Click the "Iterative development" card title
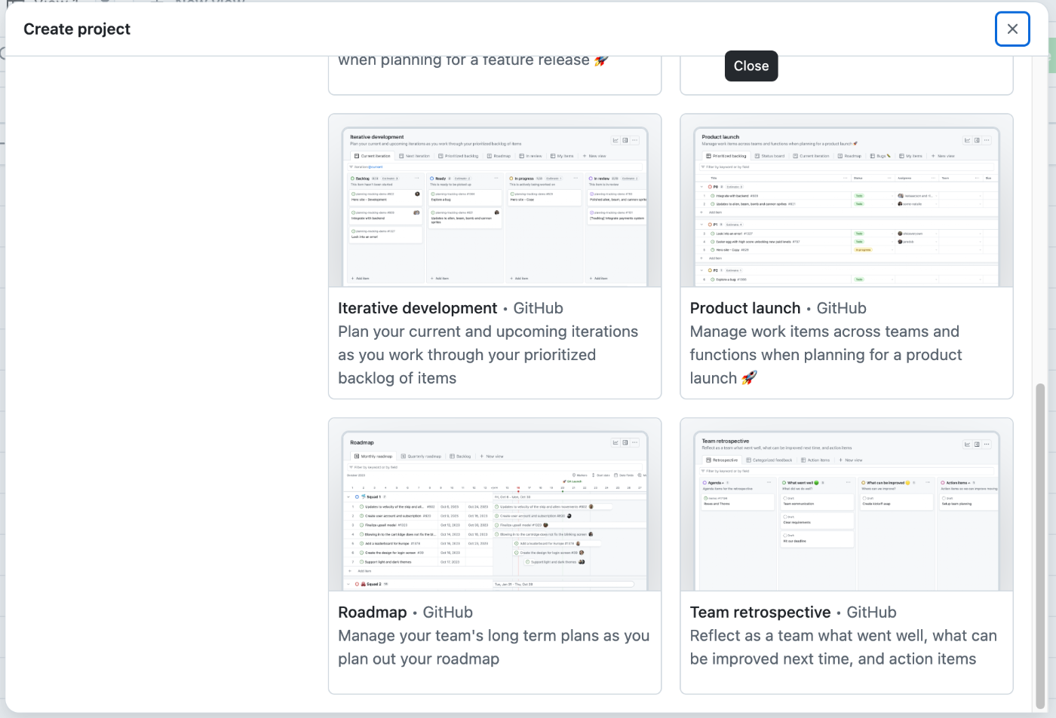Screen dimensions: 1056x718 coord(417,308)
